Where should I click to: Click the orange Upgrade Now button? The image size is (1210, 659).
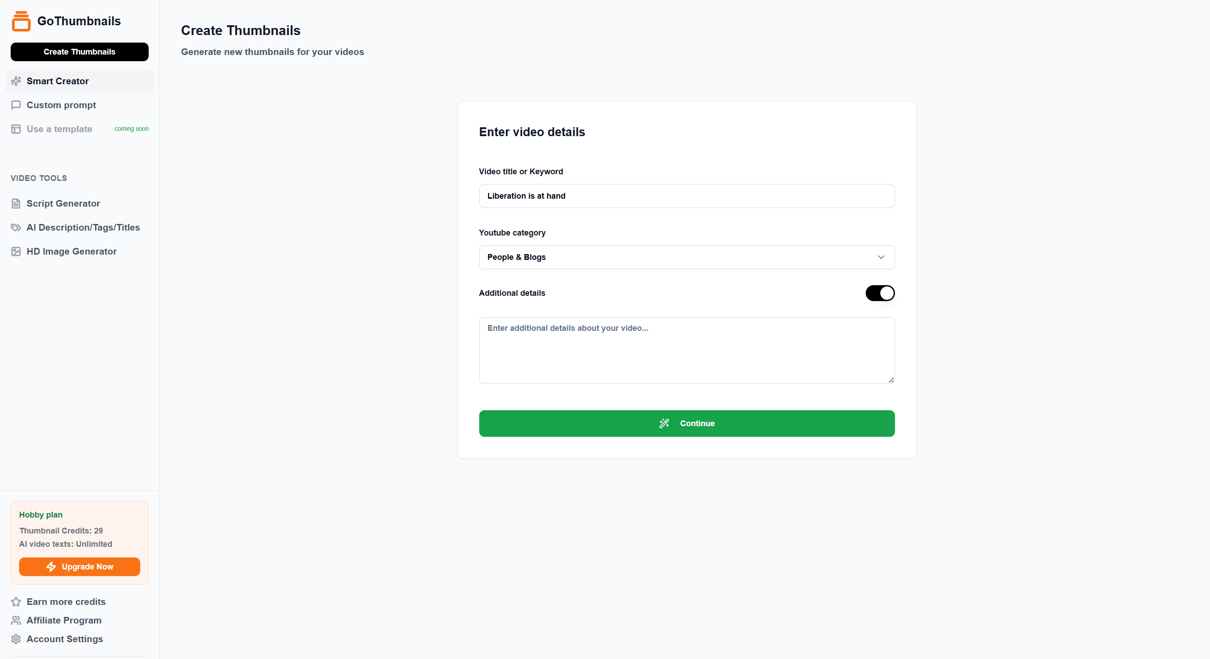tap(79, 566)
